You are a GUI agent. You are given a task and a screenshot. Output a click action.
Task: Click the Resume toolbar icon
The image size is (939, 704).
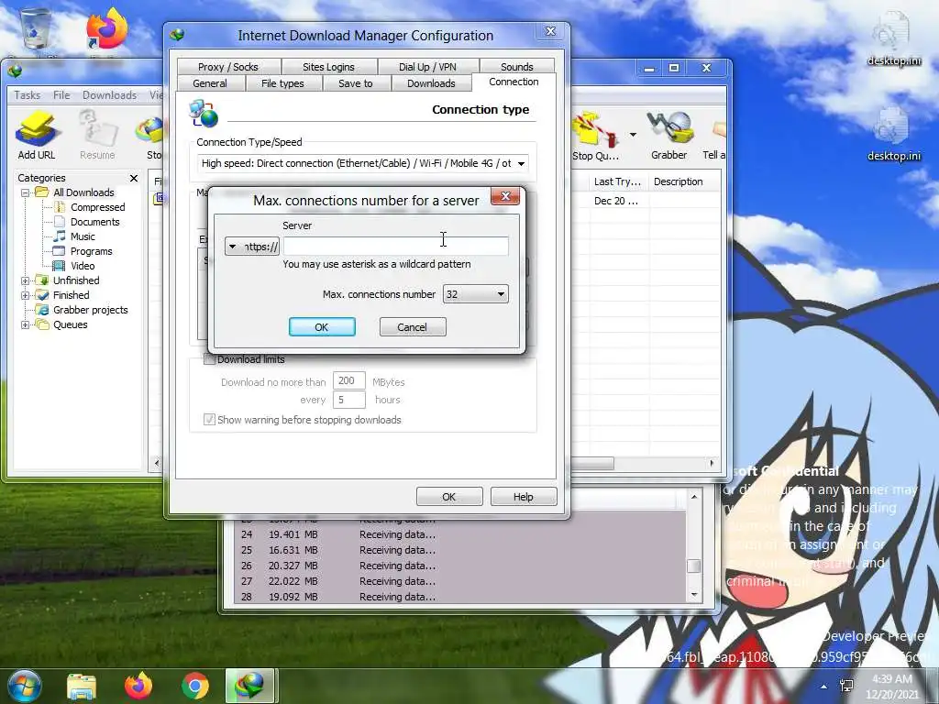pos(97,136)
